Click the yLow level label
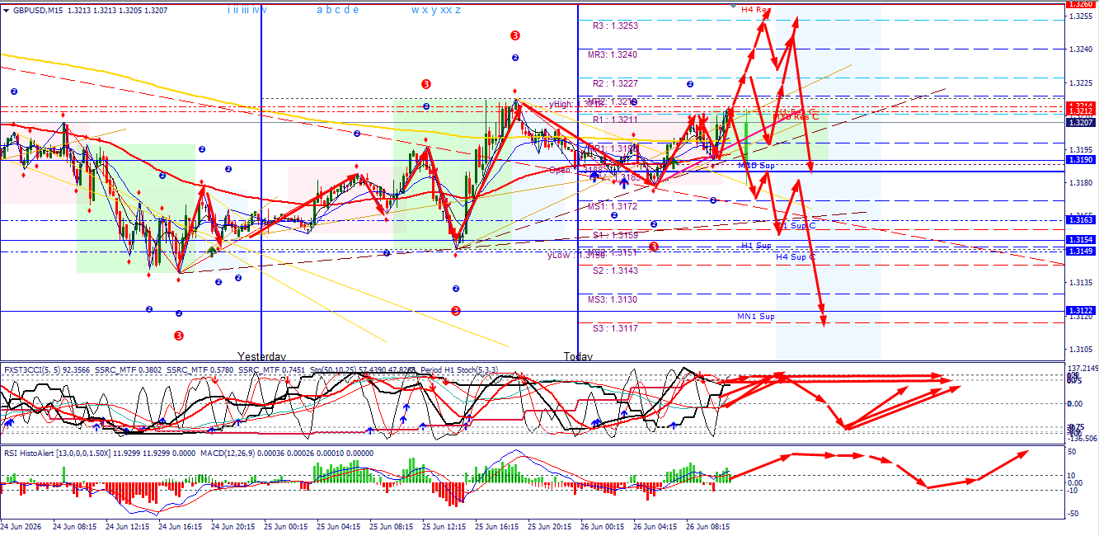The image size is (1099, 536). [575, 255]
